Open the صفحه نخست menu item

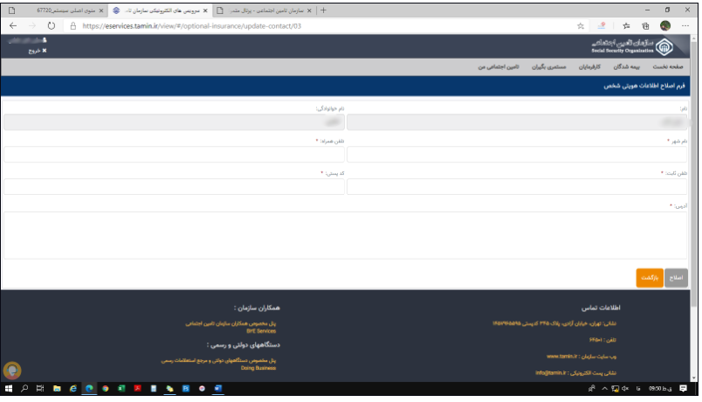(x=668, y=66)
